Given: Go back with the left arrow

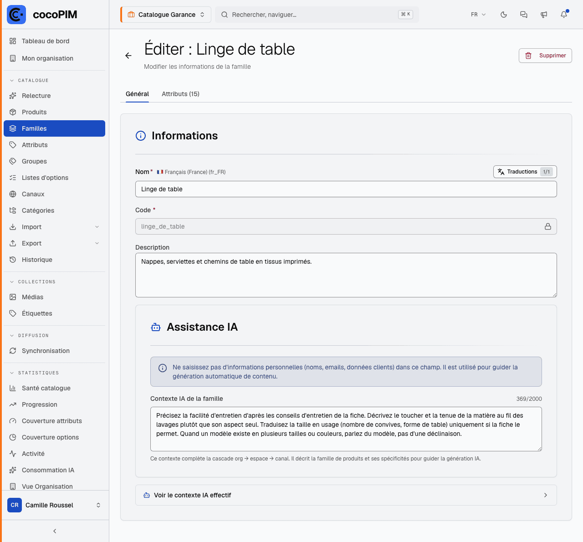Looking at the screenshot, I should [128, 56].
